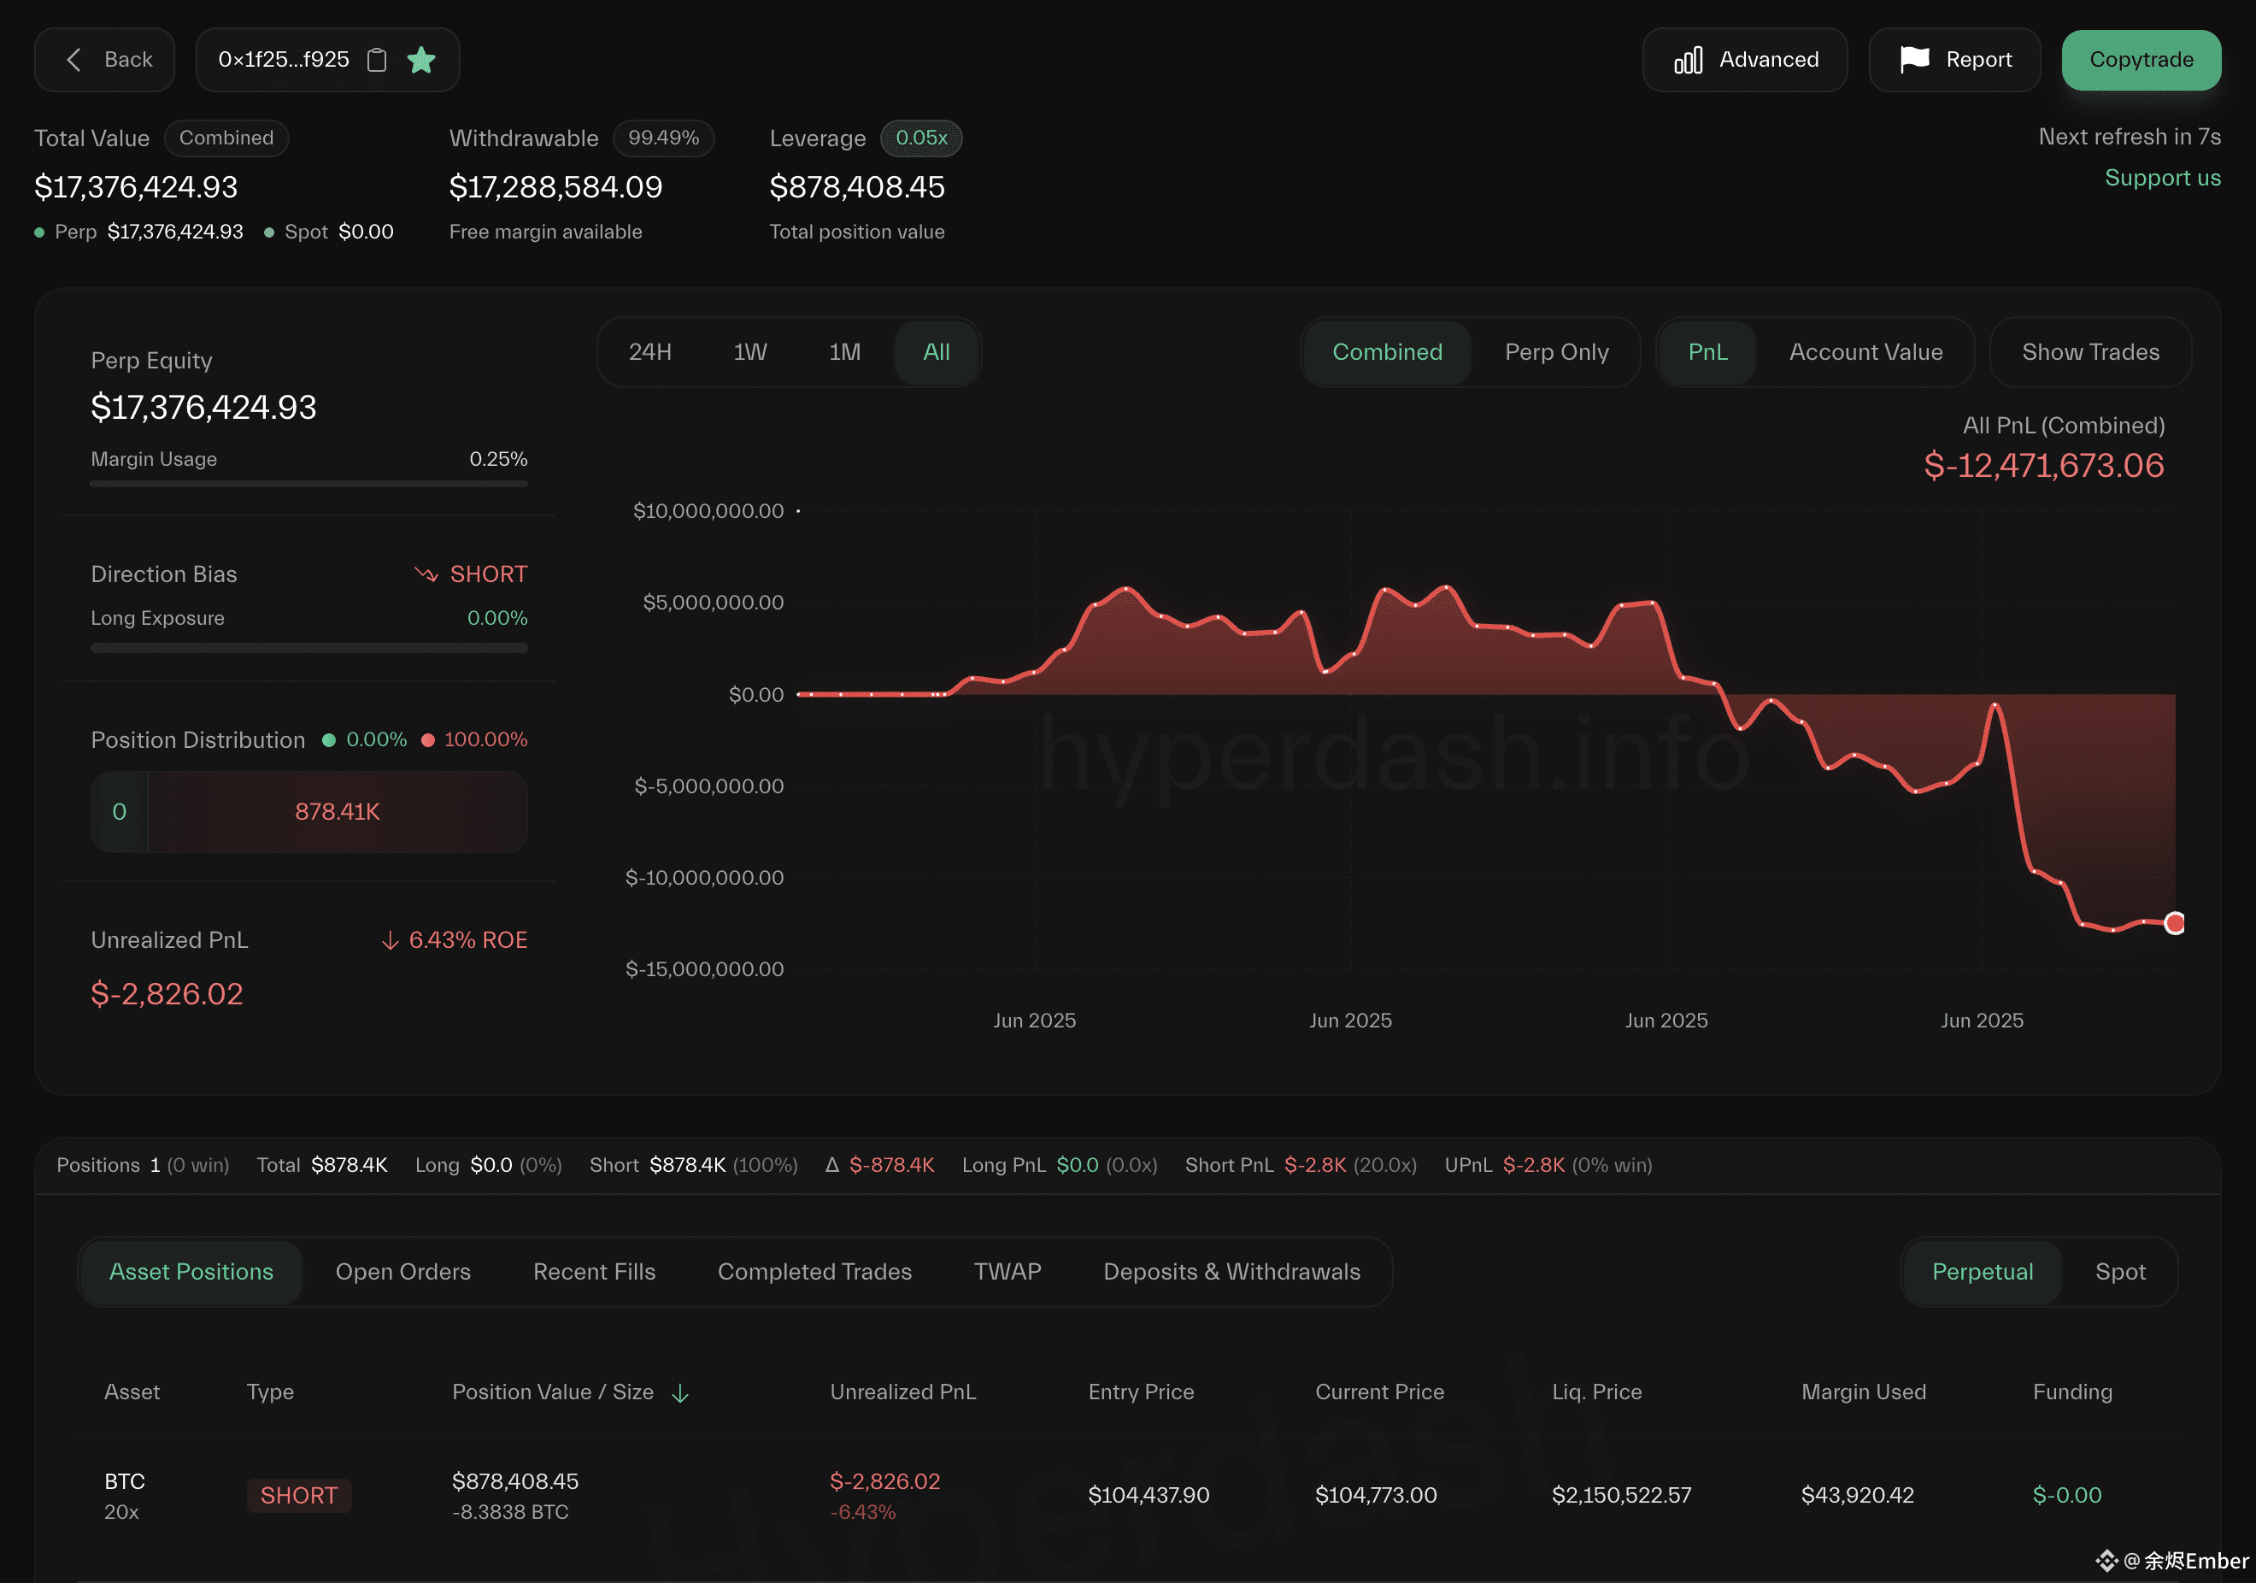
Task: Click the Entry Price column header
Action: point(1140,1392)
